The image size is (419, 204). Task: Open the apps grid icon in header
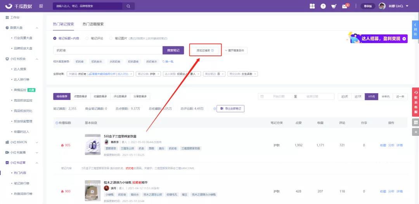[x=312, y=6]
